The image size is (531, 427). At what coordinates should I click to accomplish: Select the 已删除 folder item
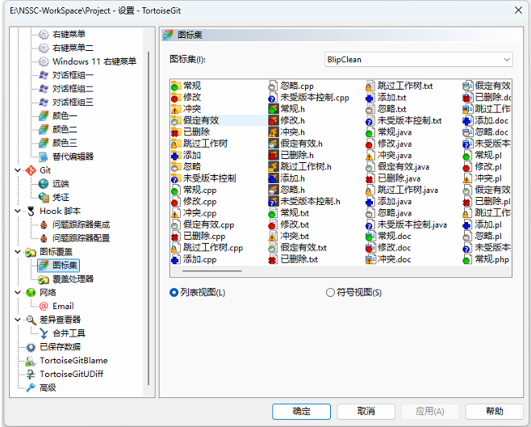(190, 132)
